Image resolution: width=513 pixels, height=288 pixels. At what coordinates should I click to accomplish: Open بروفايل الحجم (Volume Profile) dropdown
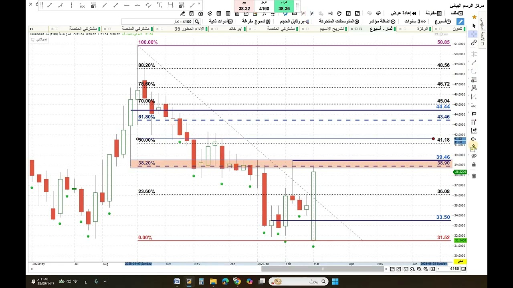pos(294,22)
